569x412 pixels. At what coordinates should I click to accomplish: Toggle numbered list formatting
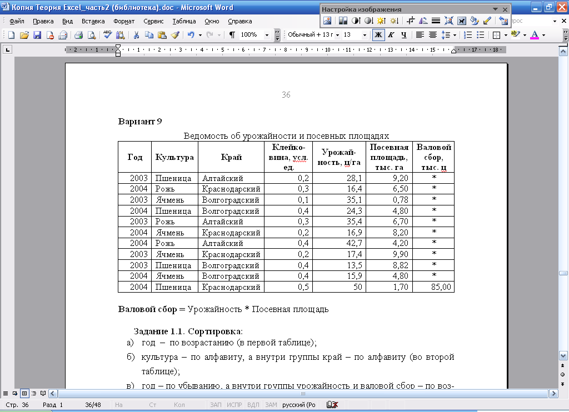click(468, 35)
